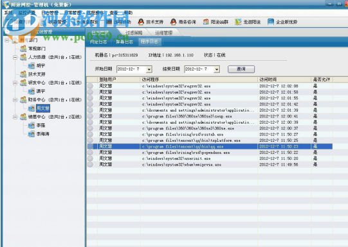Click the 常规部门 group icon
348x247 pixels.
tap(23, 49)
